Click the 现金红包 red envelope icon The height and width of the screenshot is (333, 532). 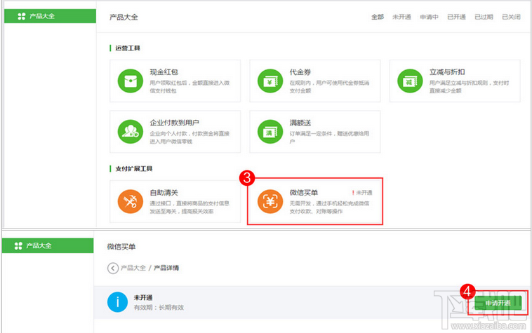click(x=131, y=81)
